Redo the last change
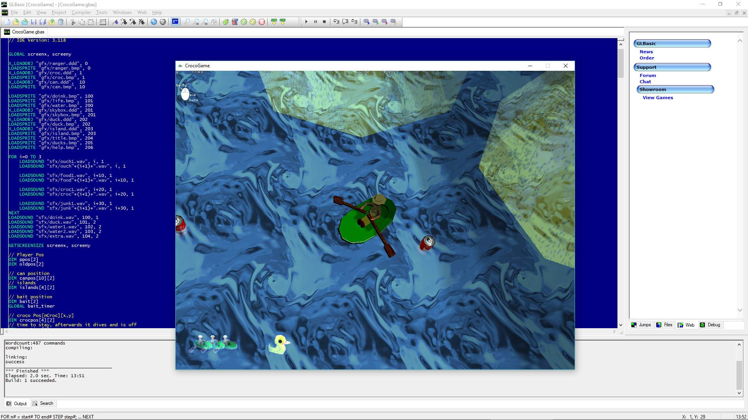Viewport: 748px width, 420px height. pyautogui.click(x=163, y=22)
